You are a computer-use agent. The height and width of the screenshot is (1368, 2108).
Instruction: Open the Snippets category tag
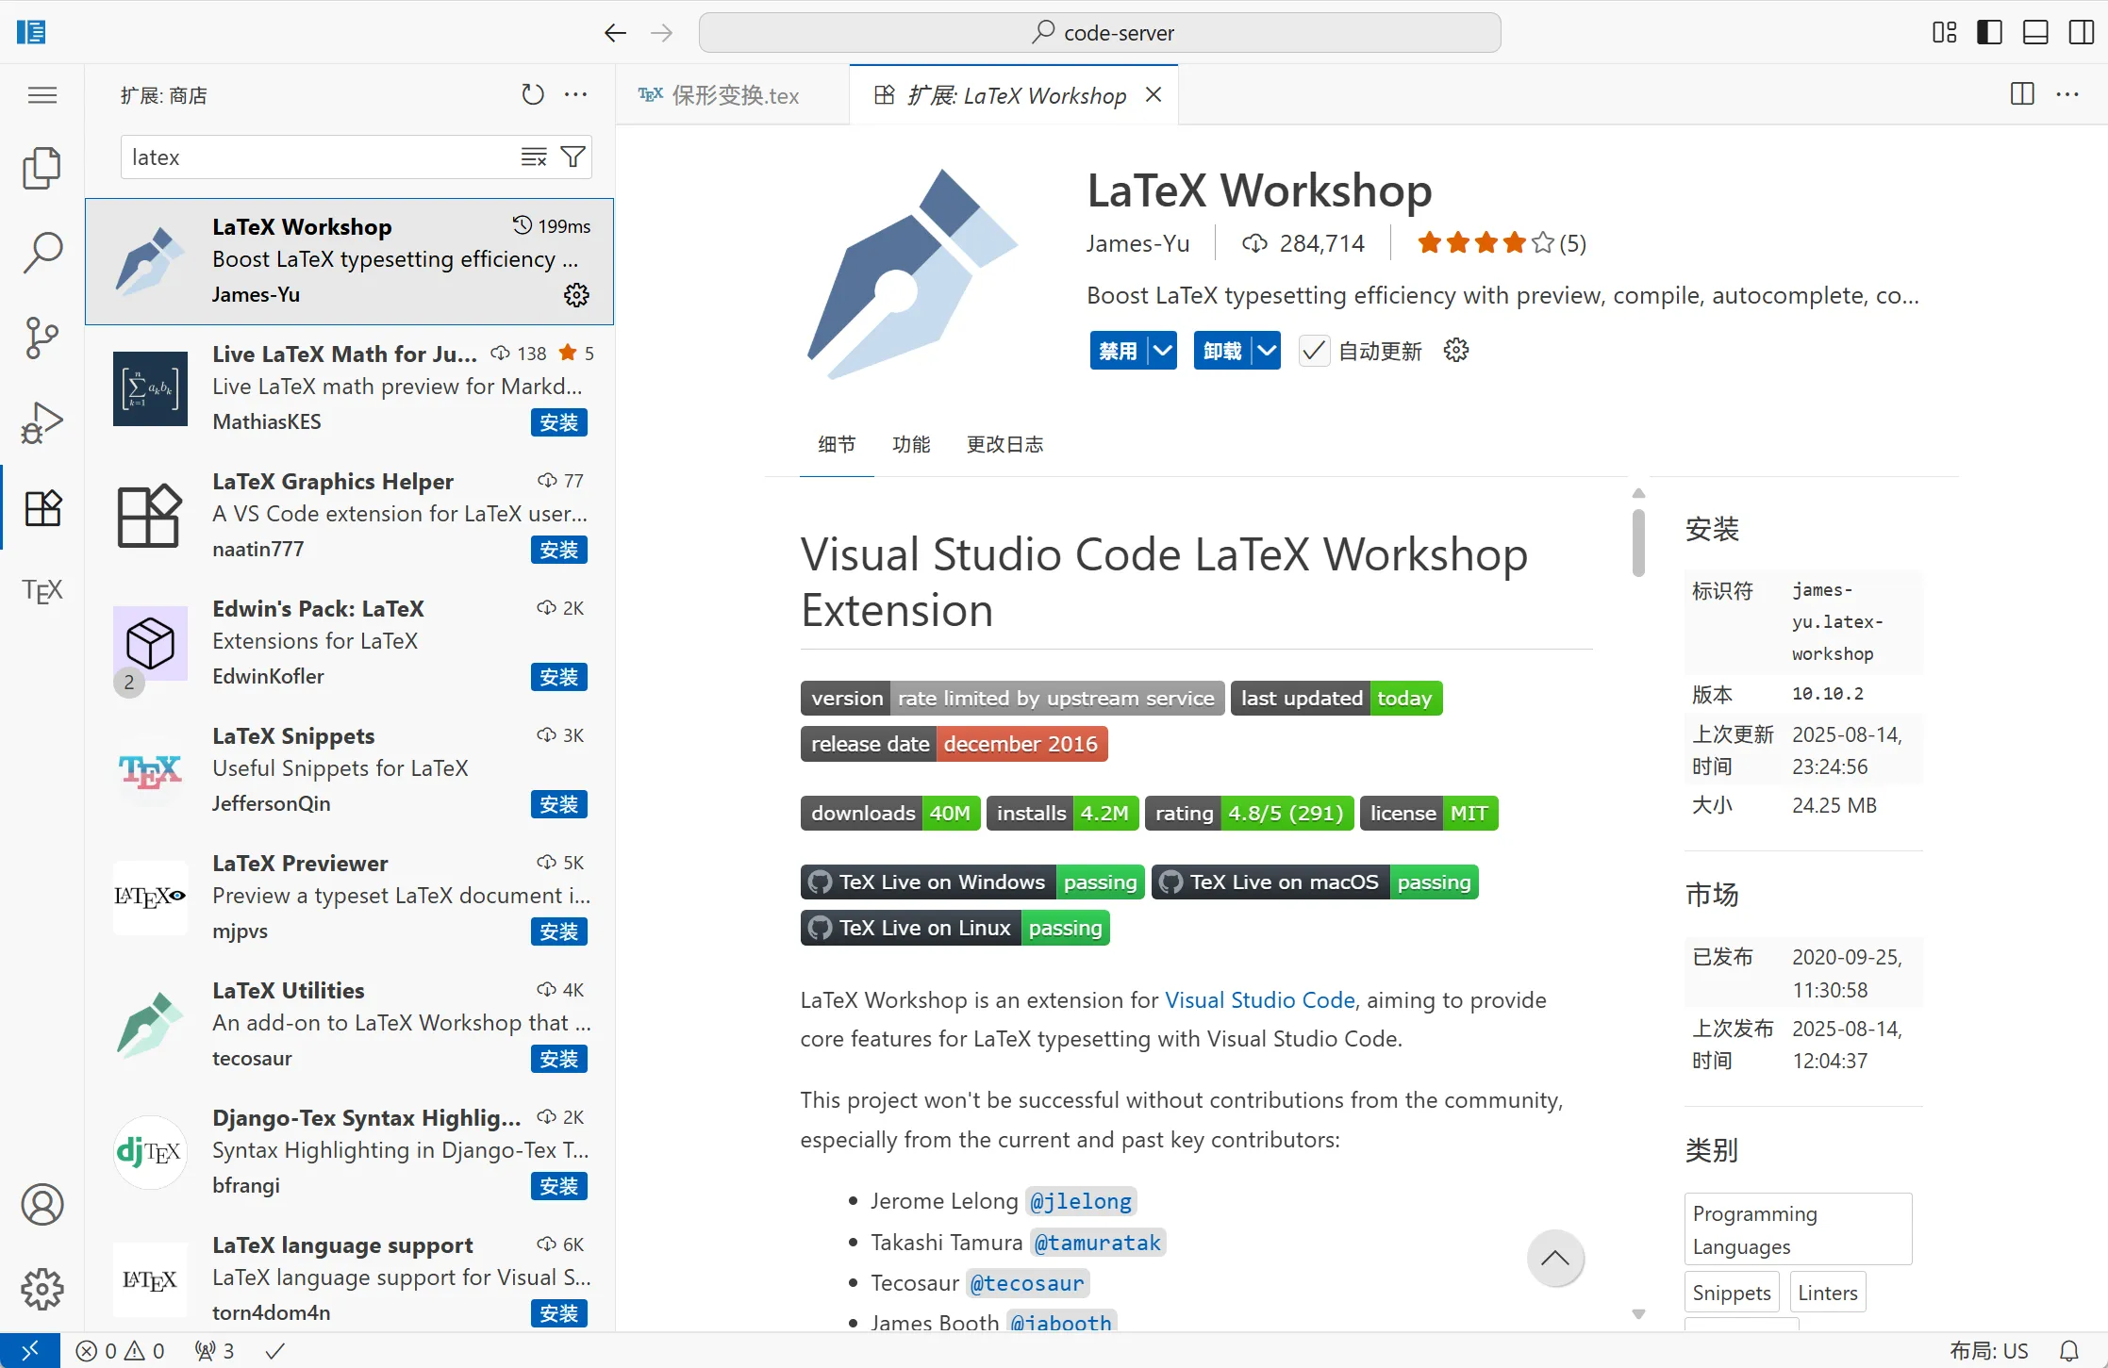(x=1732, y=1293)
